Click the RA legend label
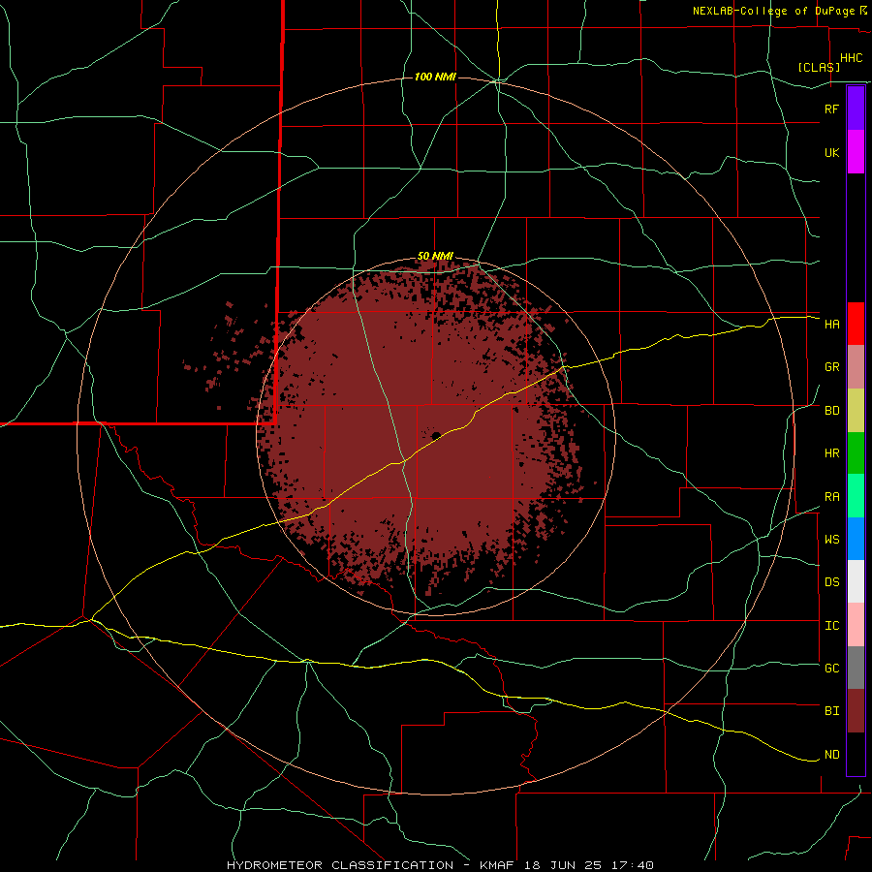This screenshot has height=872, width=872. (x=831, y=497)
